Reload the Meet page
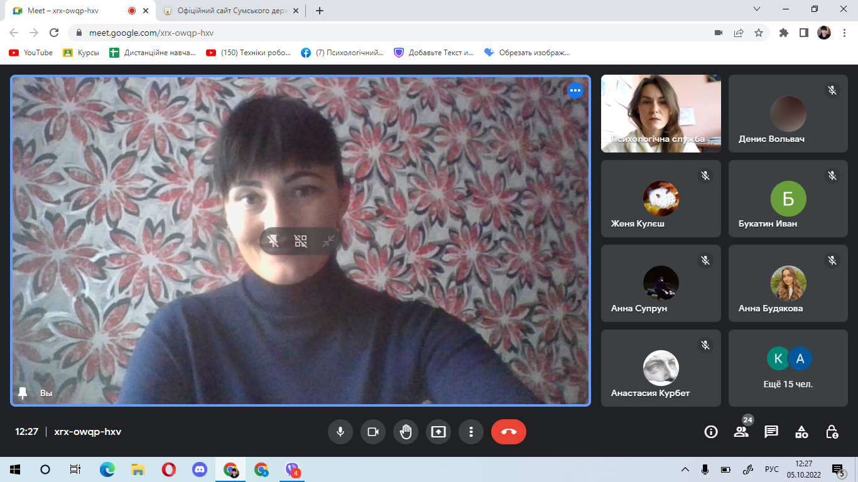Image resolution: width=858 pixels, height=482 pixels. [54, 33]
